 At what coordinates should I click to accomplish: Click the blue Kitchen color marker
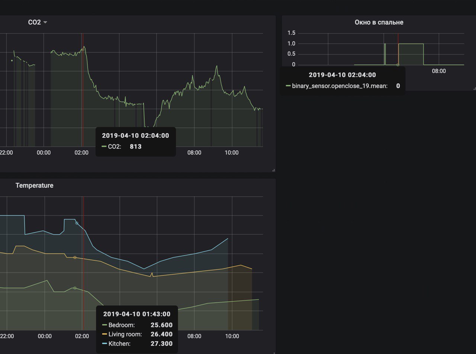pos(104,344)
